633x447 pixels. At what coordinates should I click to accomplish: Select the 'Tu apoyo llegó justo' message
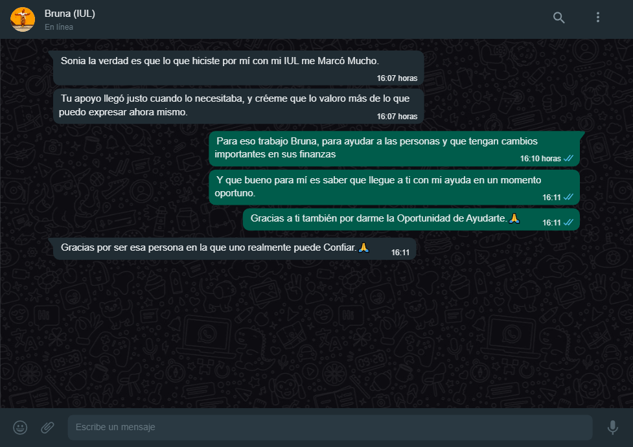pyautogui.click(x=238, y=106)
